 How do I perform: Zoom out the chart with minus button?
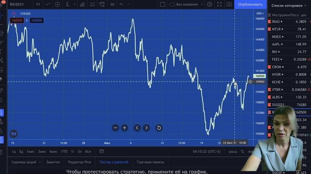pyautogui.click(x=116, y=128)
